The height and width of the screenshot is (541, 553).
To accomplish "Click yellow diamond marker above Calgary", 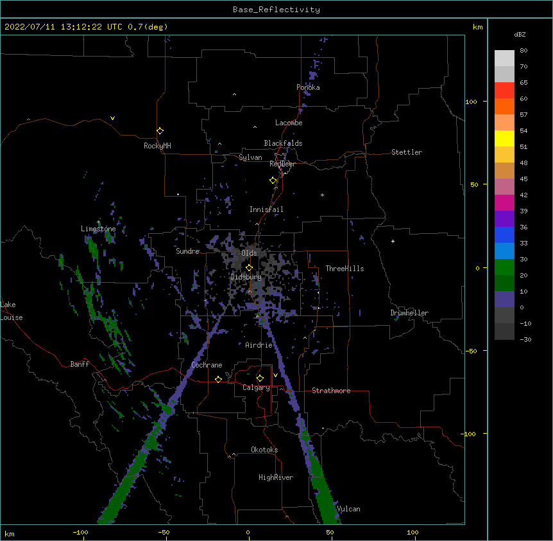I will tap(260, 378).
